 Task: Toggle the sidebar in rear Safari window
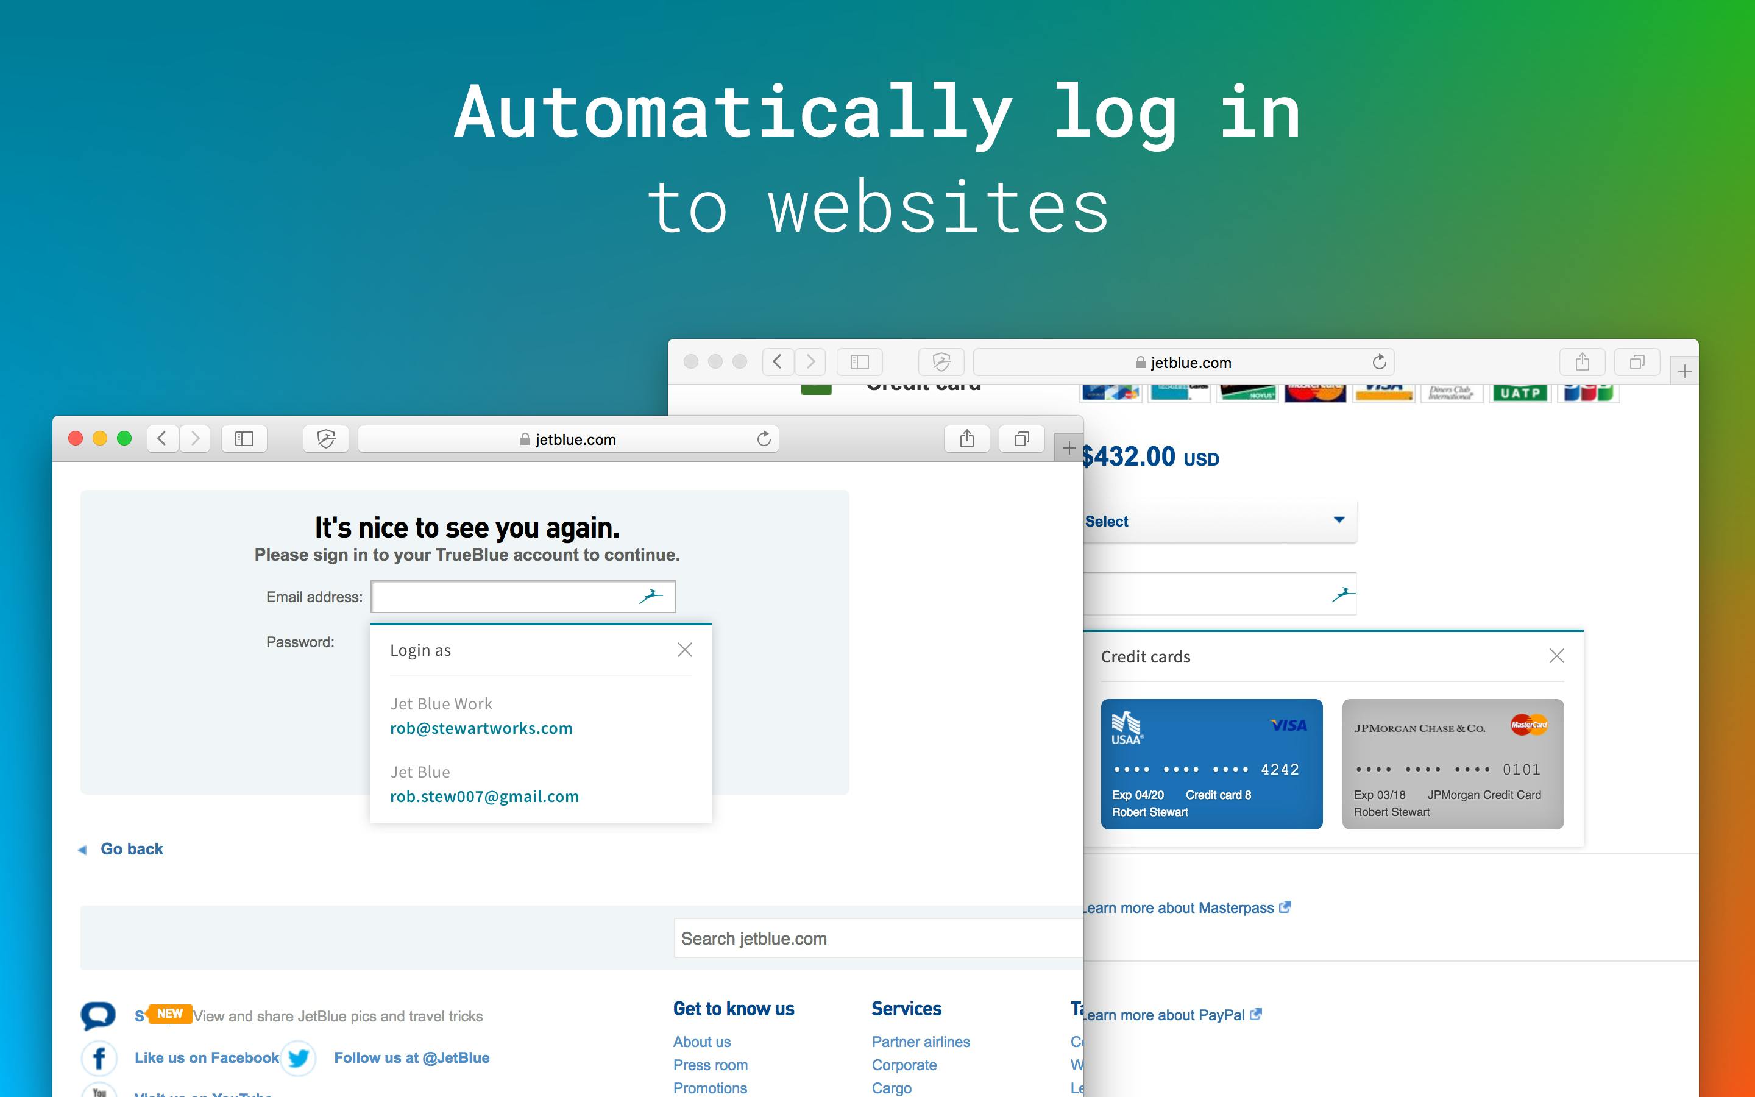[859, 361]
